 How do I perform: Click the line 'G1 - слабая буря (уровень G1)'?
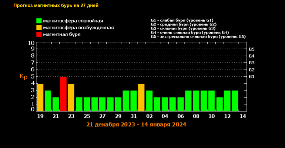[182, 20]
